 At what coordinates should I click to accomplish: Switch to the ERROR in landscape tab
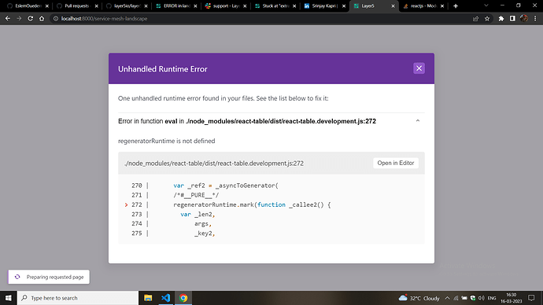click(176, 6)
